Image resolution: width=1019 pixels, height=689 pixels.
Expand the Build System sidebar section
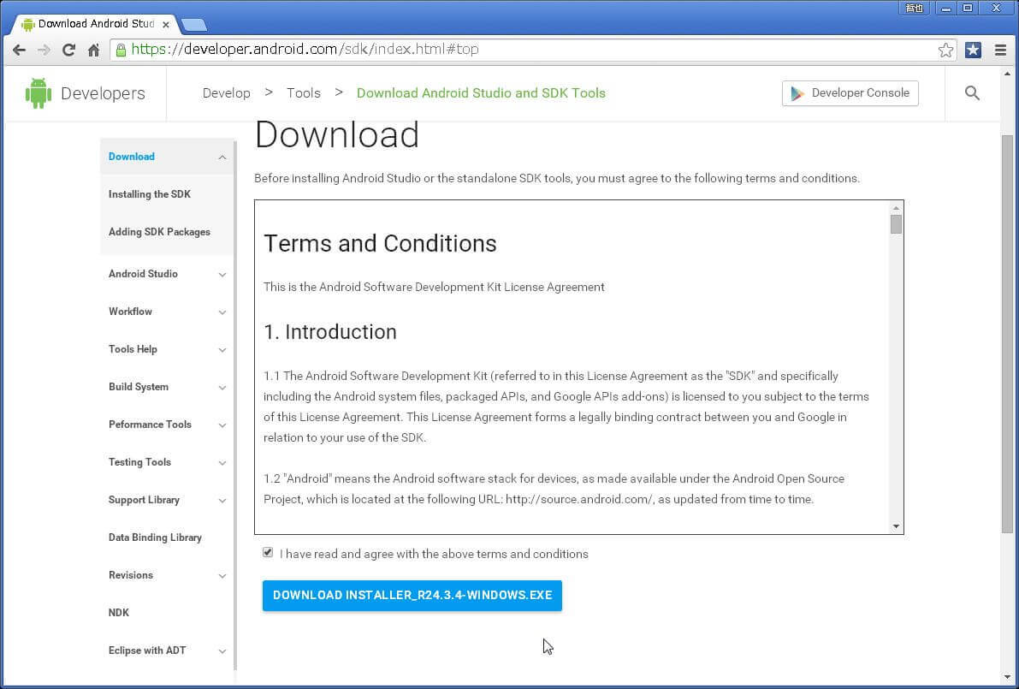[x=222, y=388]
